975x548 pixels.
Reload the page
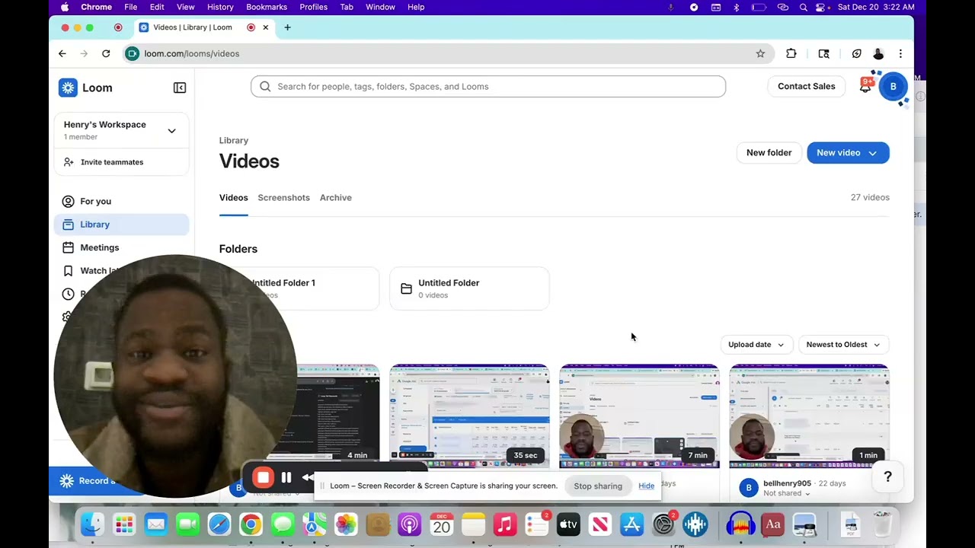pyautogui.click(x=106, y=53)
